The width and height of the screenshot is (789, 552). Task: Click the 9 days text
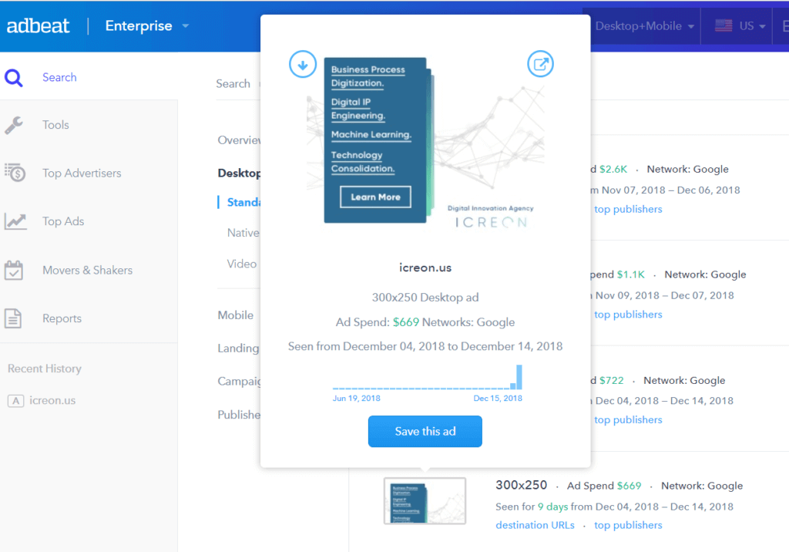(552, 507)
